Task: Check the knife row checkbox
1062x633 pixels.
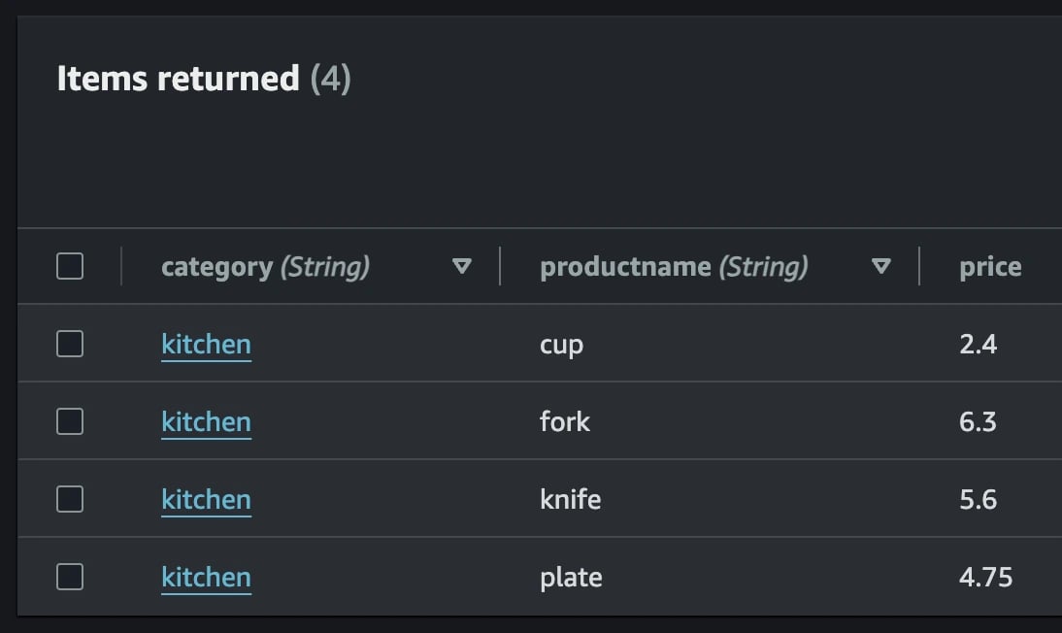Action: tap(70, 499)
